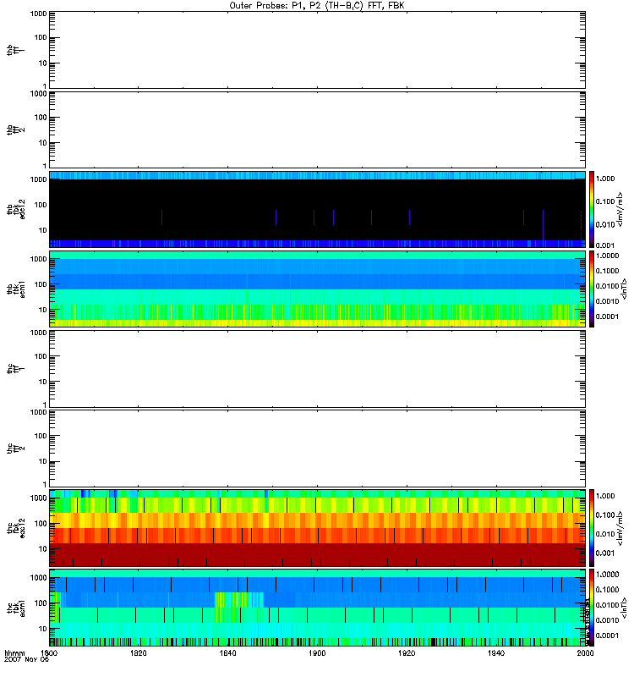Click the thc fbk edc12 color bar
This screenshot has width=634, height=677.
pyautogui.click(x=592, y=528)
